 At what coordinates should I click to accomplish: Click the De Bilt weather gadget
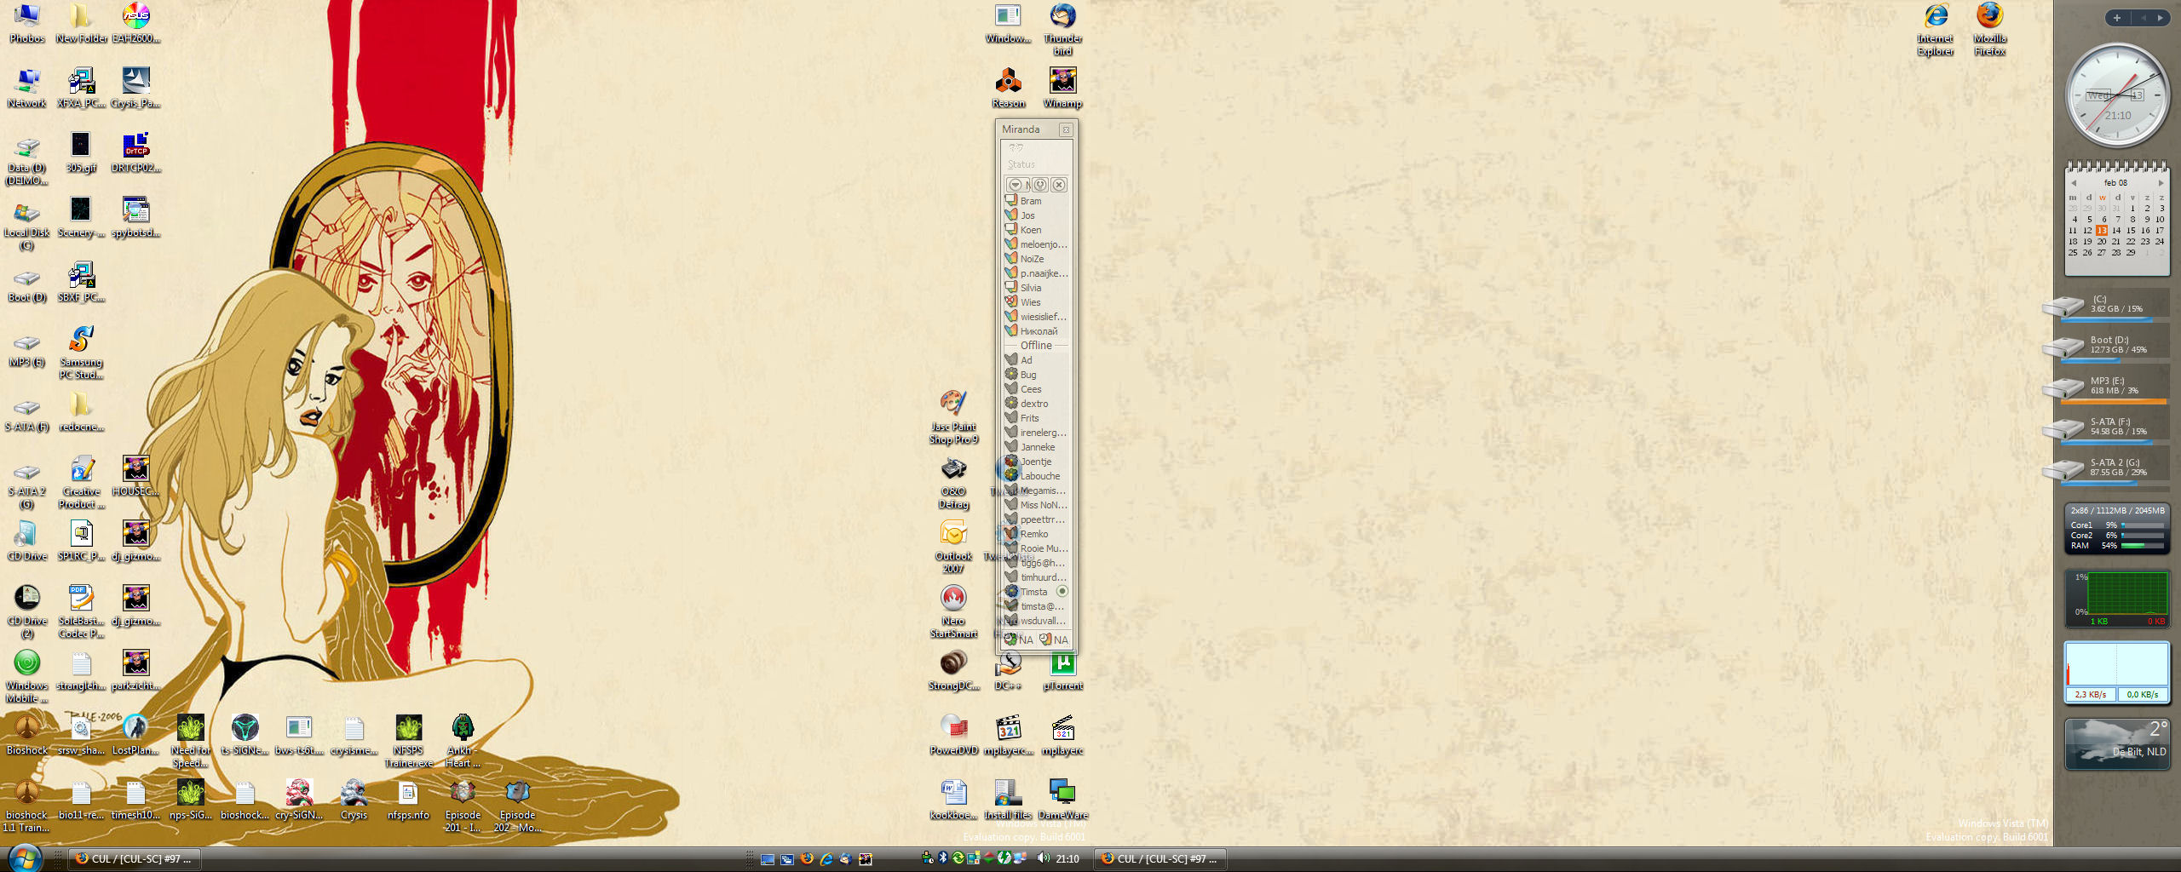[x=2117, y=743]
